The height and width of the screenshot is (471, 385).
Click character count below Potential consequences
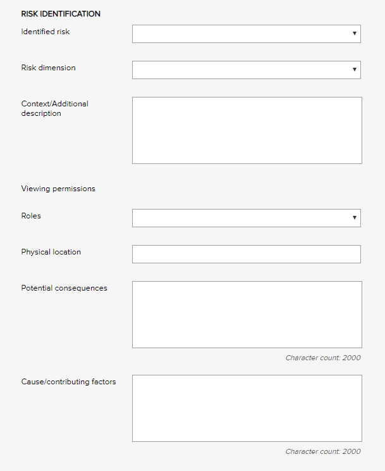[x=322, y=358]
